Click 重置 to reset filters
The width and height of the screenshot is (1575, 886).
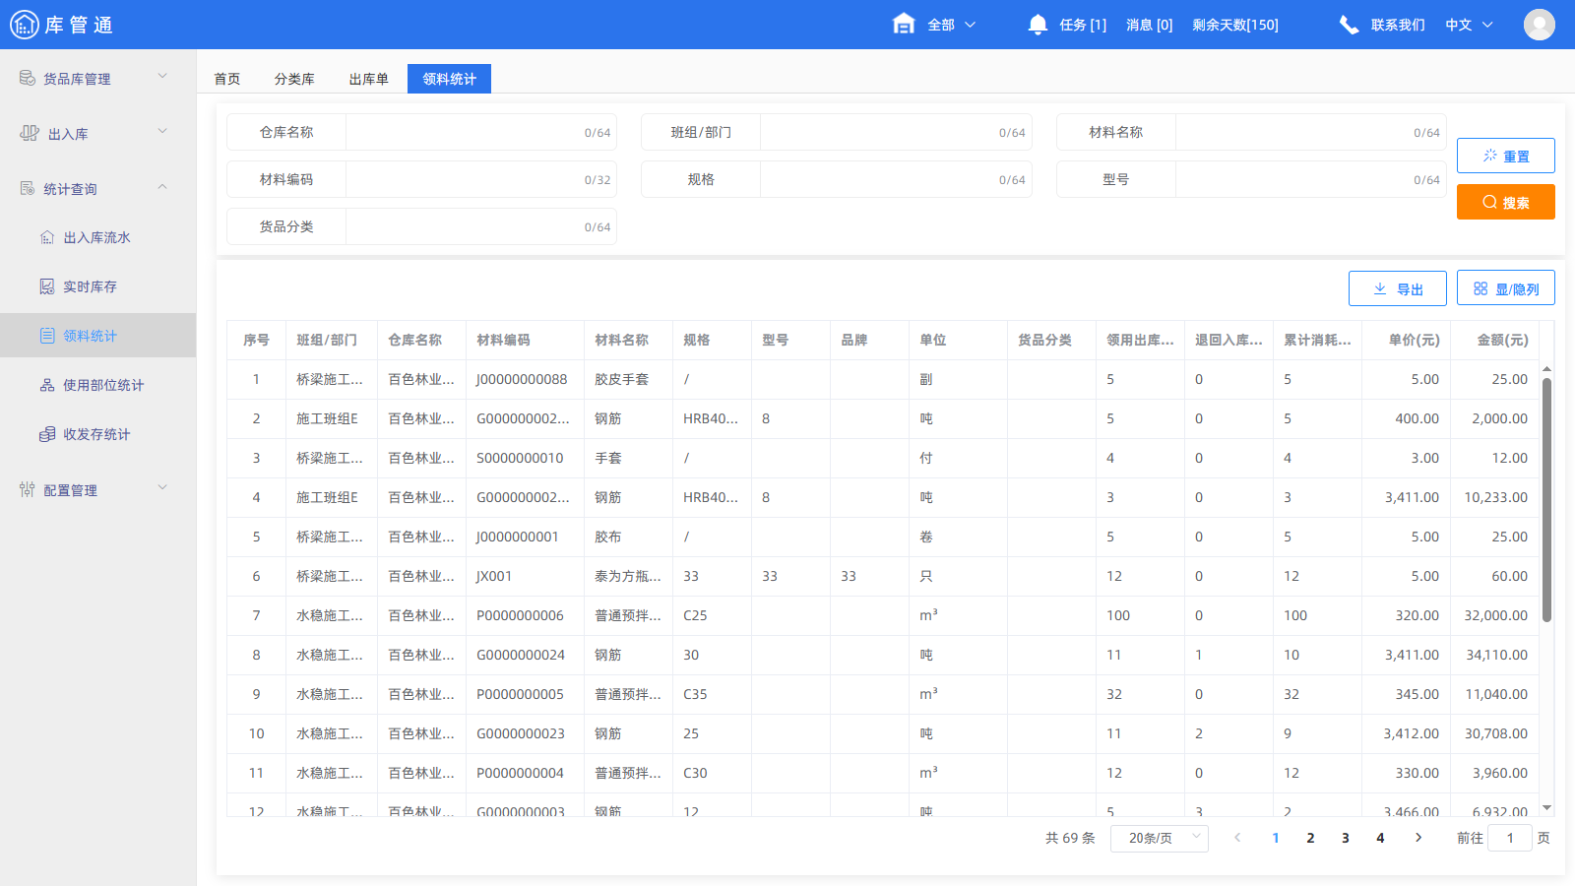click(x=1505, y=155)
